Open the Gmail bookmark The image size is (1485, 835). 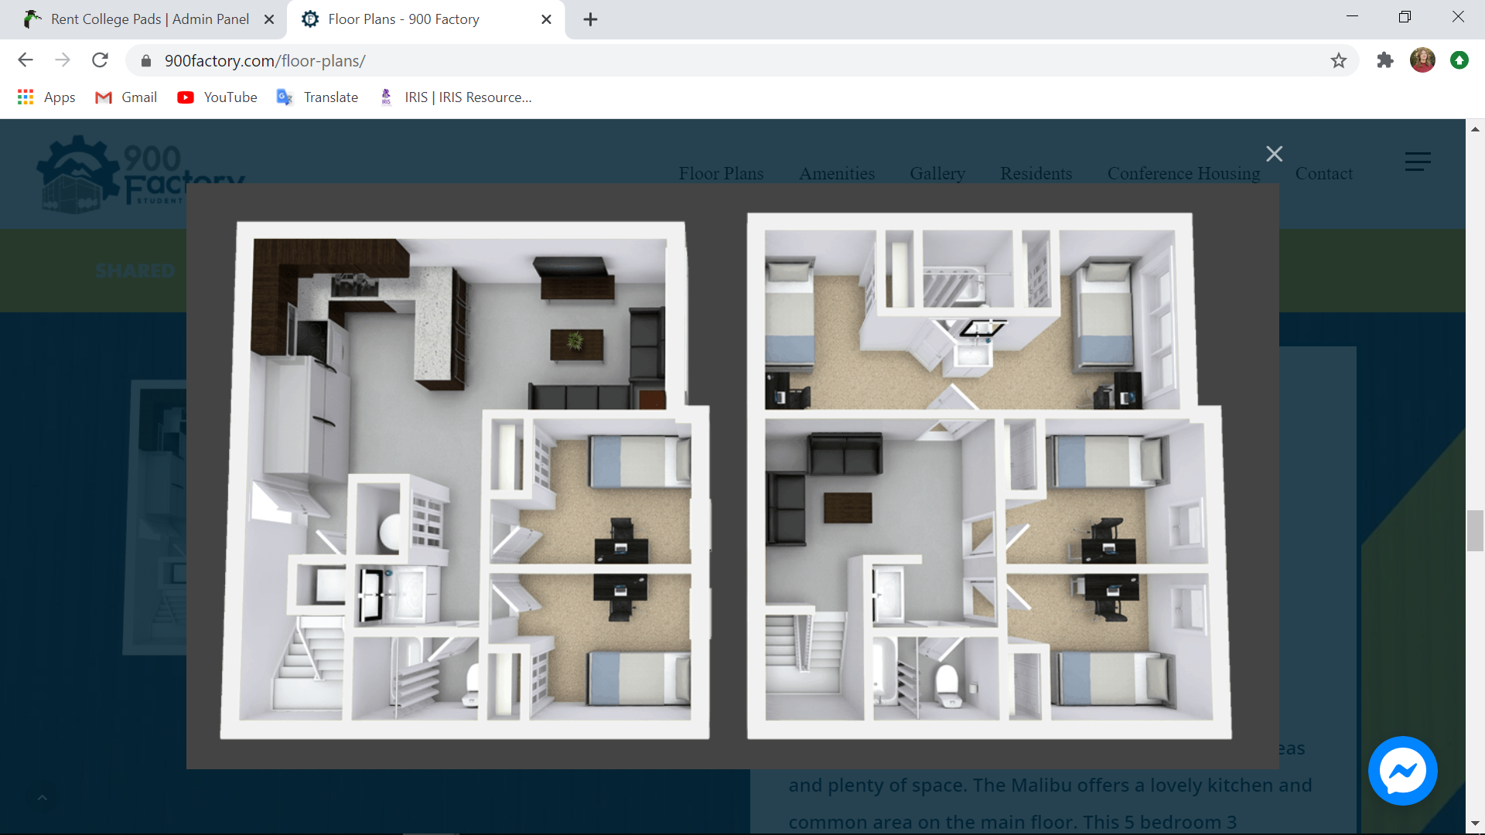(x=126, y=97)
